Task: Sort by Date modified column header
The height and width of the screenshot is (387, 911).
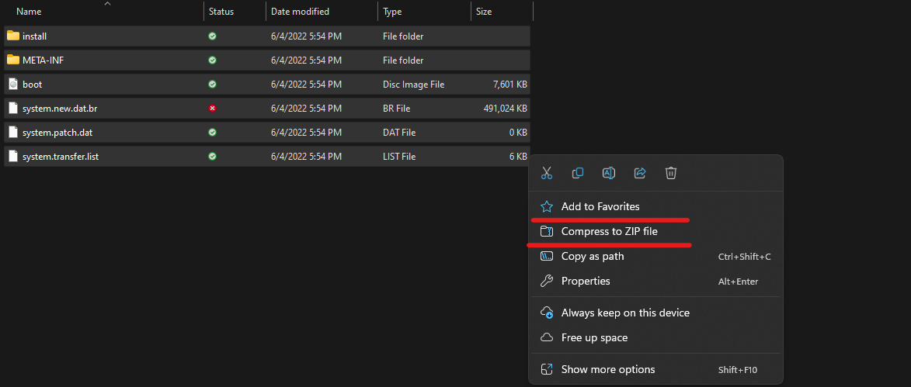Action: pyautogui.click(x=300, y=12)
